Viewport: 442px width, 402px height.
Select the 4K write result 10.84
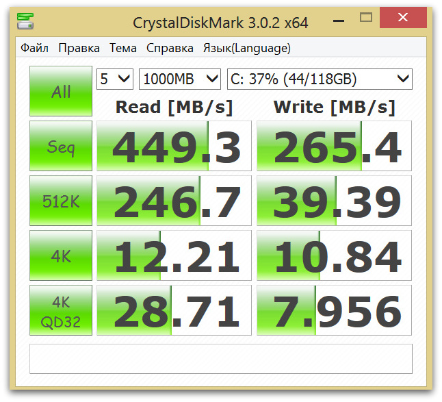click(335, 255)
